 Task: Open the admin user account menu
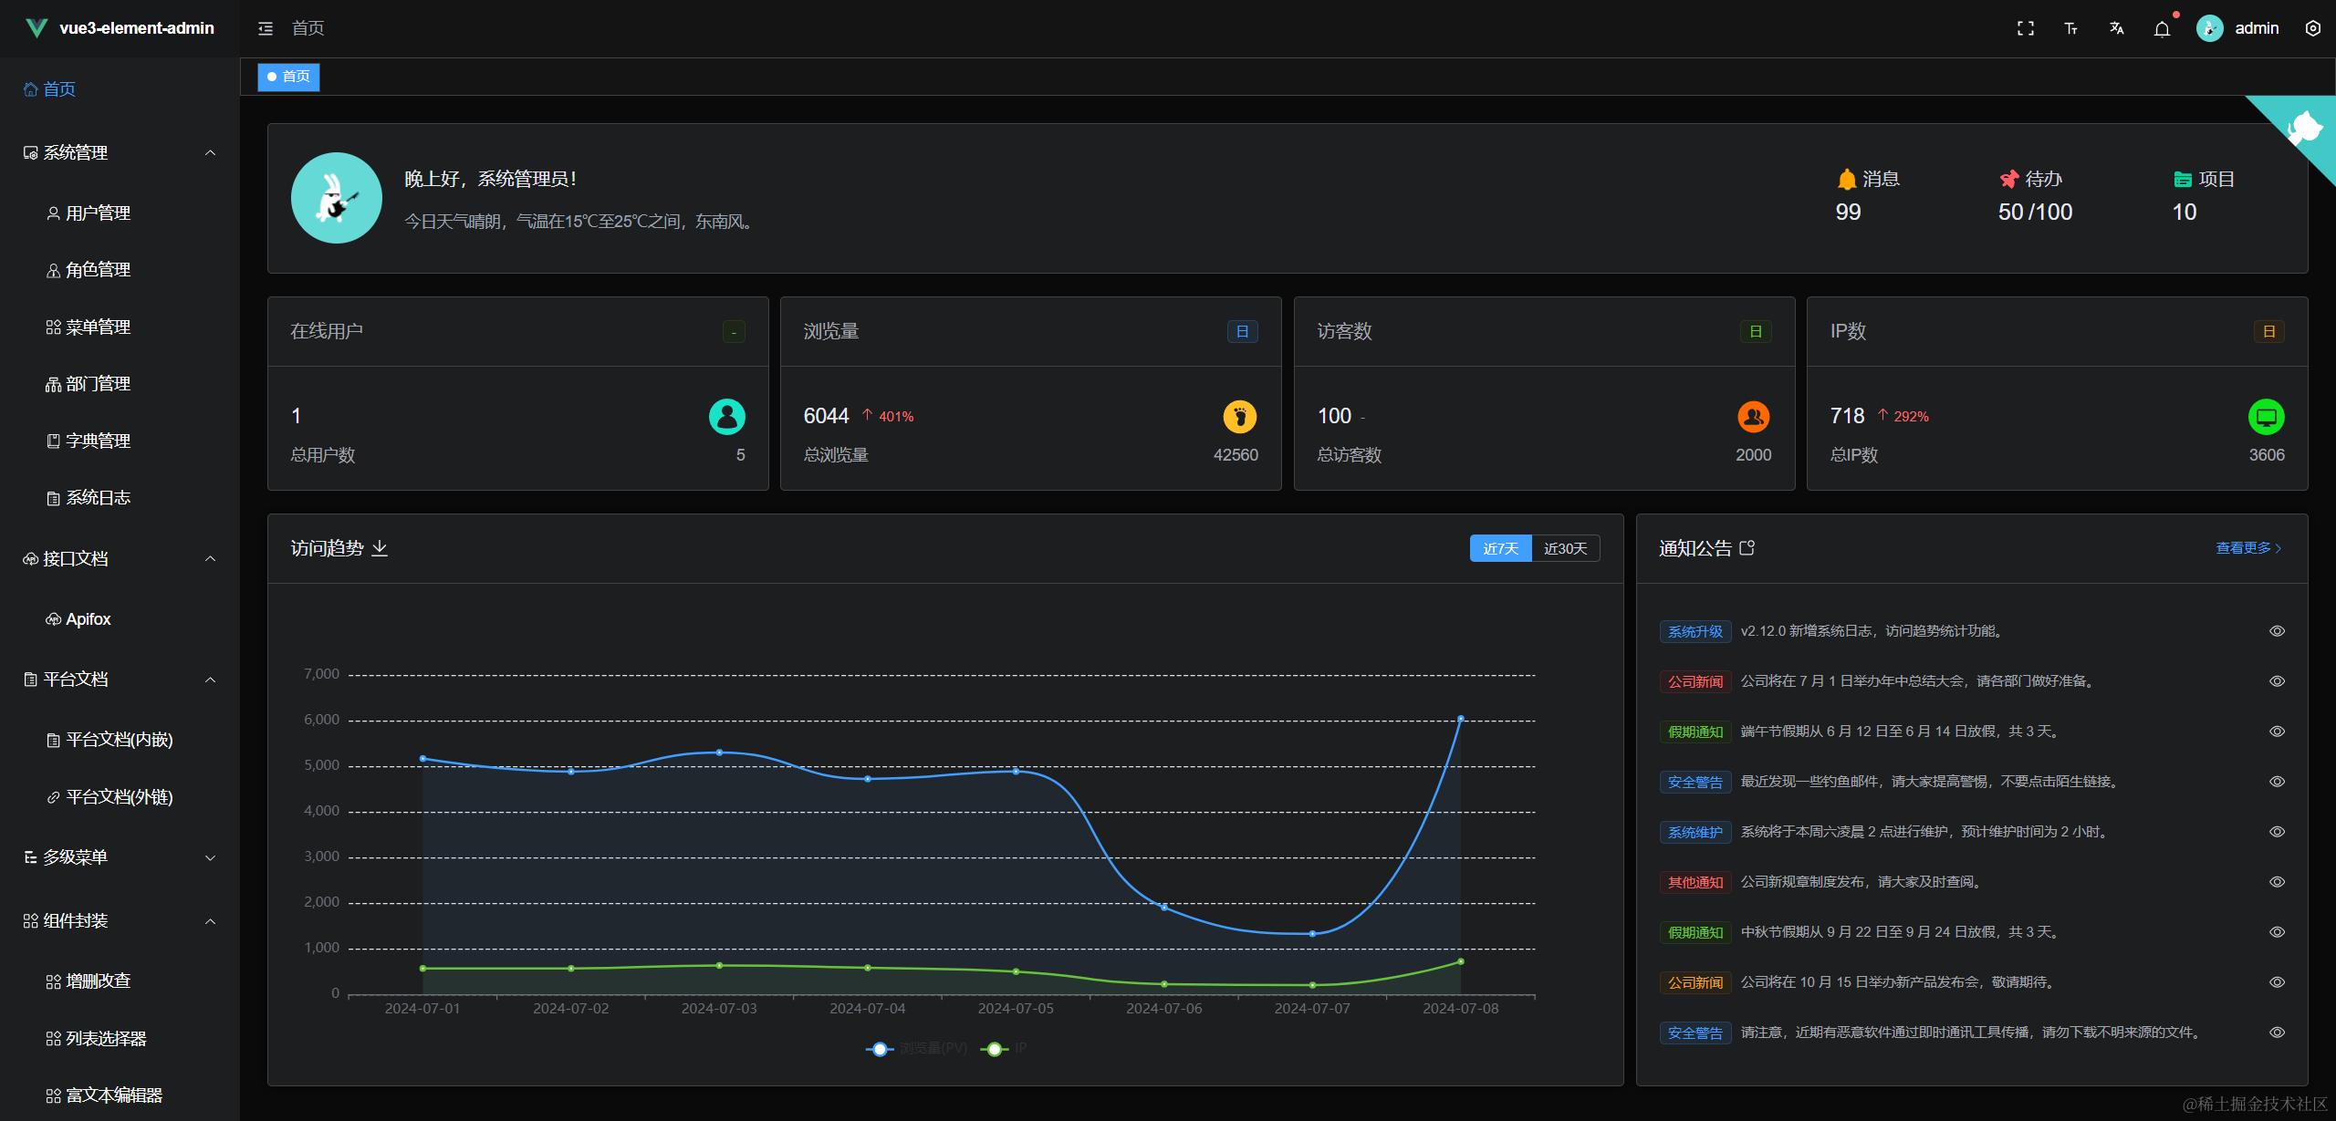2237,28
